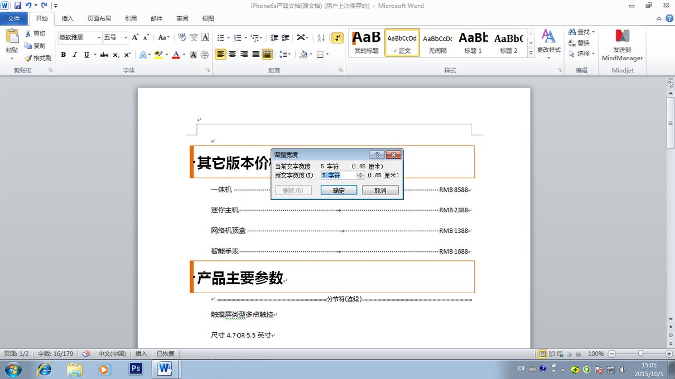Open the font size dropdown (五号)
675x379 pixels.
(x=126, y=37)
